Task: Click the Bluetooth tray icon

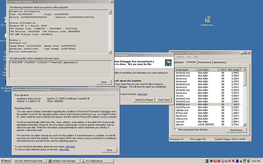Action: click(237, 161)
